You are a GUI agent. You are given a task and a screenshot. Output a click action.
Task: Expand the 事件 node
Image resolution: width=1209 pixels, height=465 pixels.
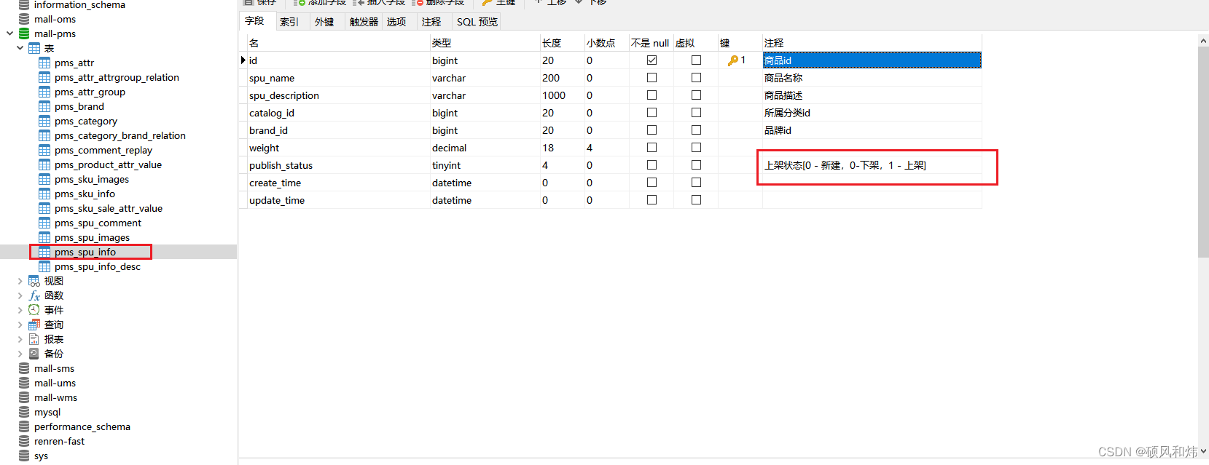pyautogui.click(x=20, y=310)
